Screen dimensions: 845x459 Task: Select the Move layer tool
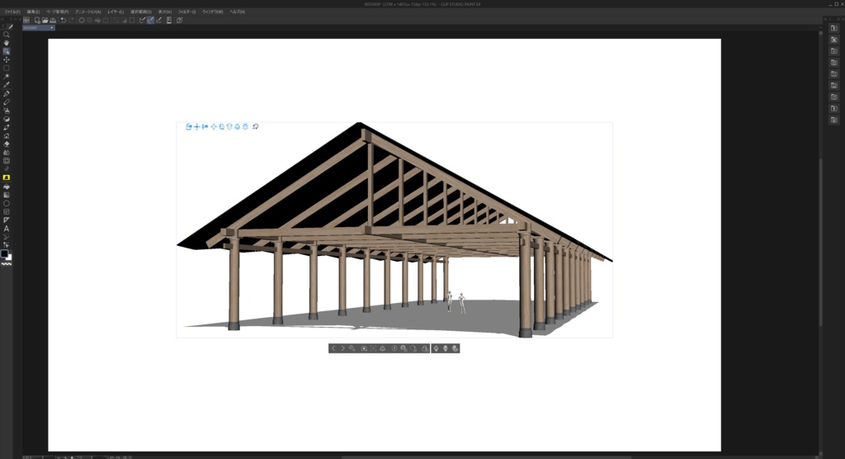(7, 60)
